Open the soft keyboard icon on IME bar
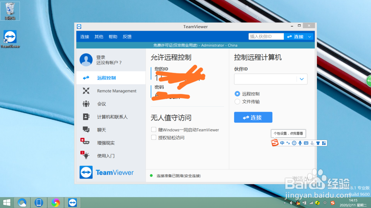 (x=306, y=143)
